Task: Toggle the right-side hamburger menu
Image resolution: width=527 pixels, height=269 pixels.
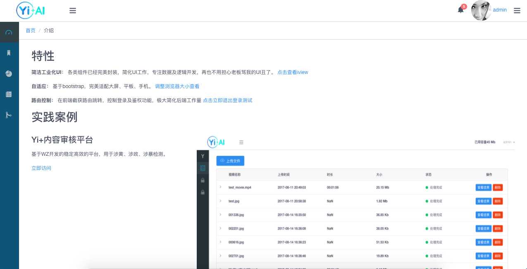Action: (x=517, y=10)
